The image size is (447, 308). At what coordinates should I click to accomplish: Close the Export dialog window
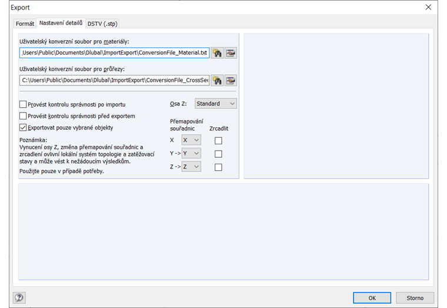pyautogui.click(x=428, y=8)
